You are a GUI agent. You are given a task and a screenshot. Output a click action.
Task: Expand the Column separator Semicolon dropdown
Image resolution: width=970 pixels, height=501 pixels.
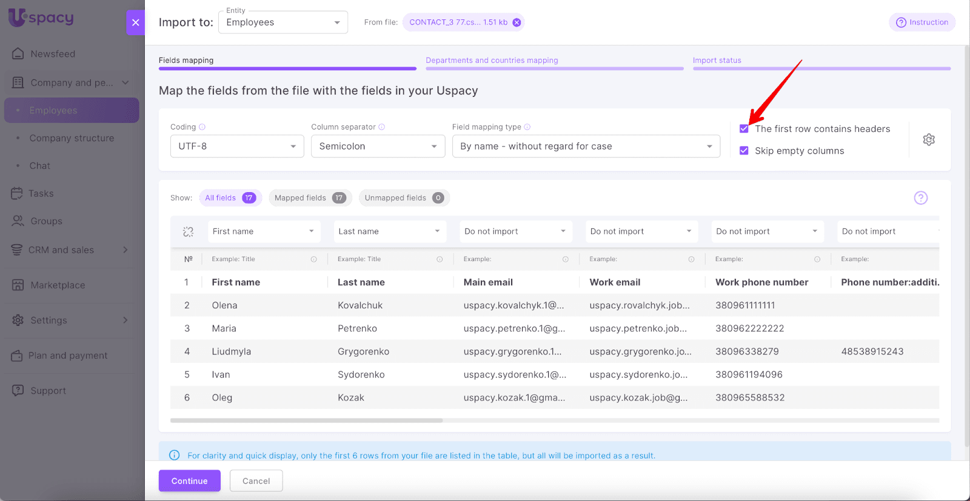click(x=378, y=147)
